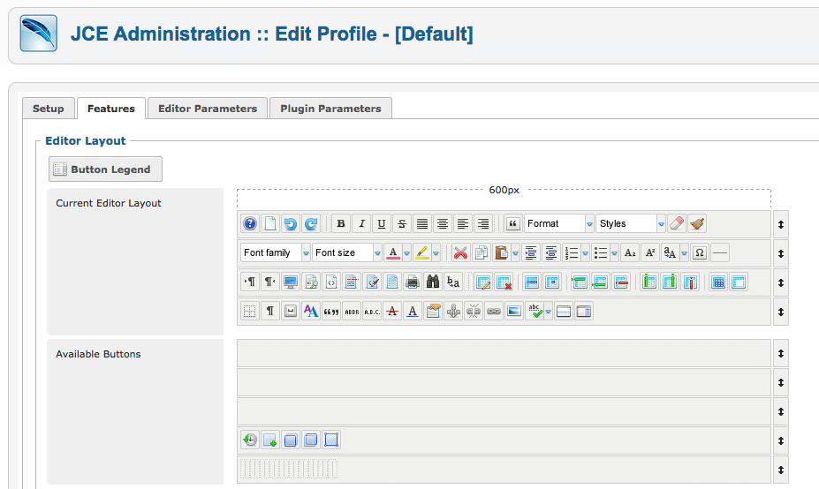Click the Remove Formatting eraser icon
The image size is (819, 489).
point(677,224)
